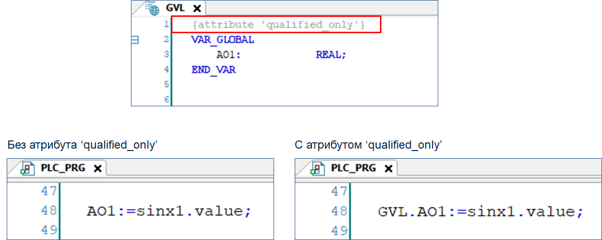Viewport: 602px width, 240px height.
Task: Collapse the VAR_GLOBAL block with the fold marker
Action: click(x=135, y=40)
